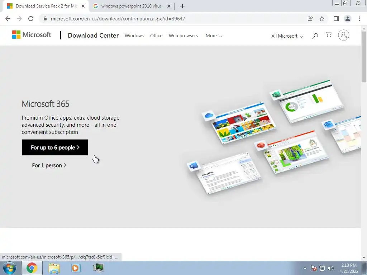The width and height of the screenshot is (367, 275).
Task: Open Chrome three-dot menu
Action: (x=359, y=19)
